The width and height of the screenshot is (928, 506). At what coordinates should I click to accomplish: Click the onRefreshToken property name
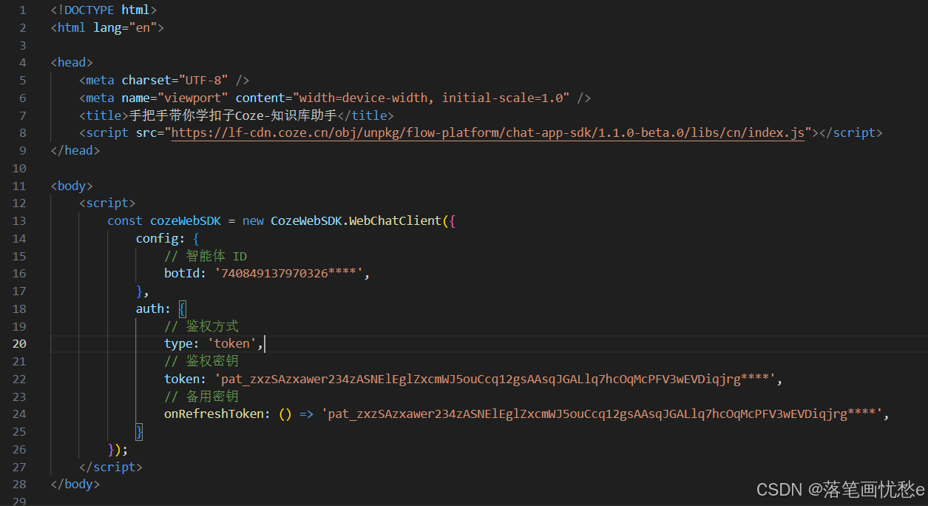pos(213,414)
